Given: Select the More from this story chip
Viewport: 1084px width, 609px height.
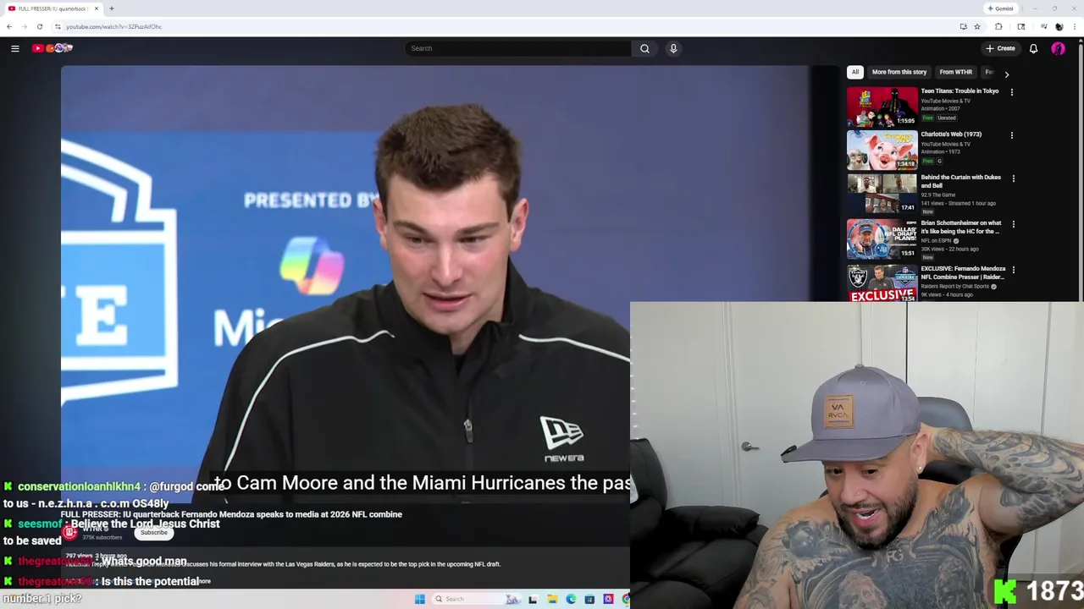Looking at the screenshot, I should pos(899,72).
